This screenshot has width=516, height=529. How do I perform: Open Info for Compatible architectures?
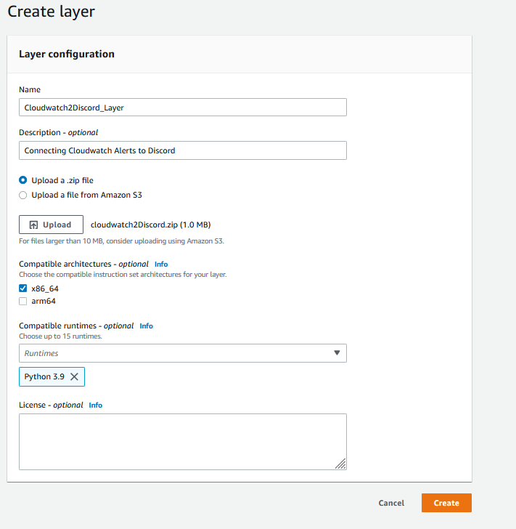click(161, 264)
